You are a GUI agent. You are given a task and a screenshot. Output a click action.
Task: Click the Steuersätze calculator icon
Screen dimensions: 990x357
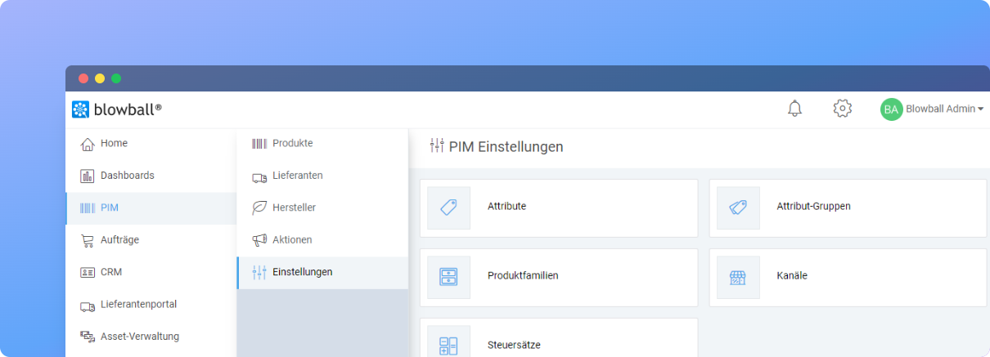pyautogui.click(x=448, y=346)
